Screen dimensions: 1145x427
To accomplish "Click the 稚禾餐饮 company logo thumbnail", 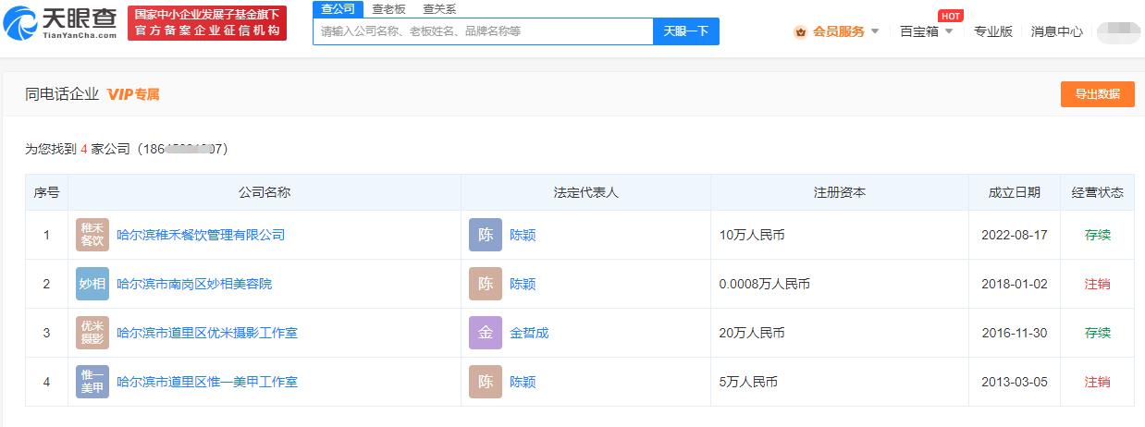I will (x=92, y=235).
